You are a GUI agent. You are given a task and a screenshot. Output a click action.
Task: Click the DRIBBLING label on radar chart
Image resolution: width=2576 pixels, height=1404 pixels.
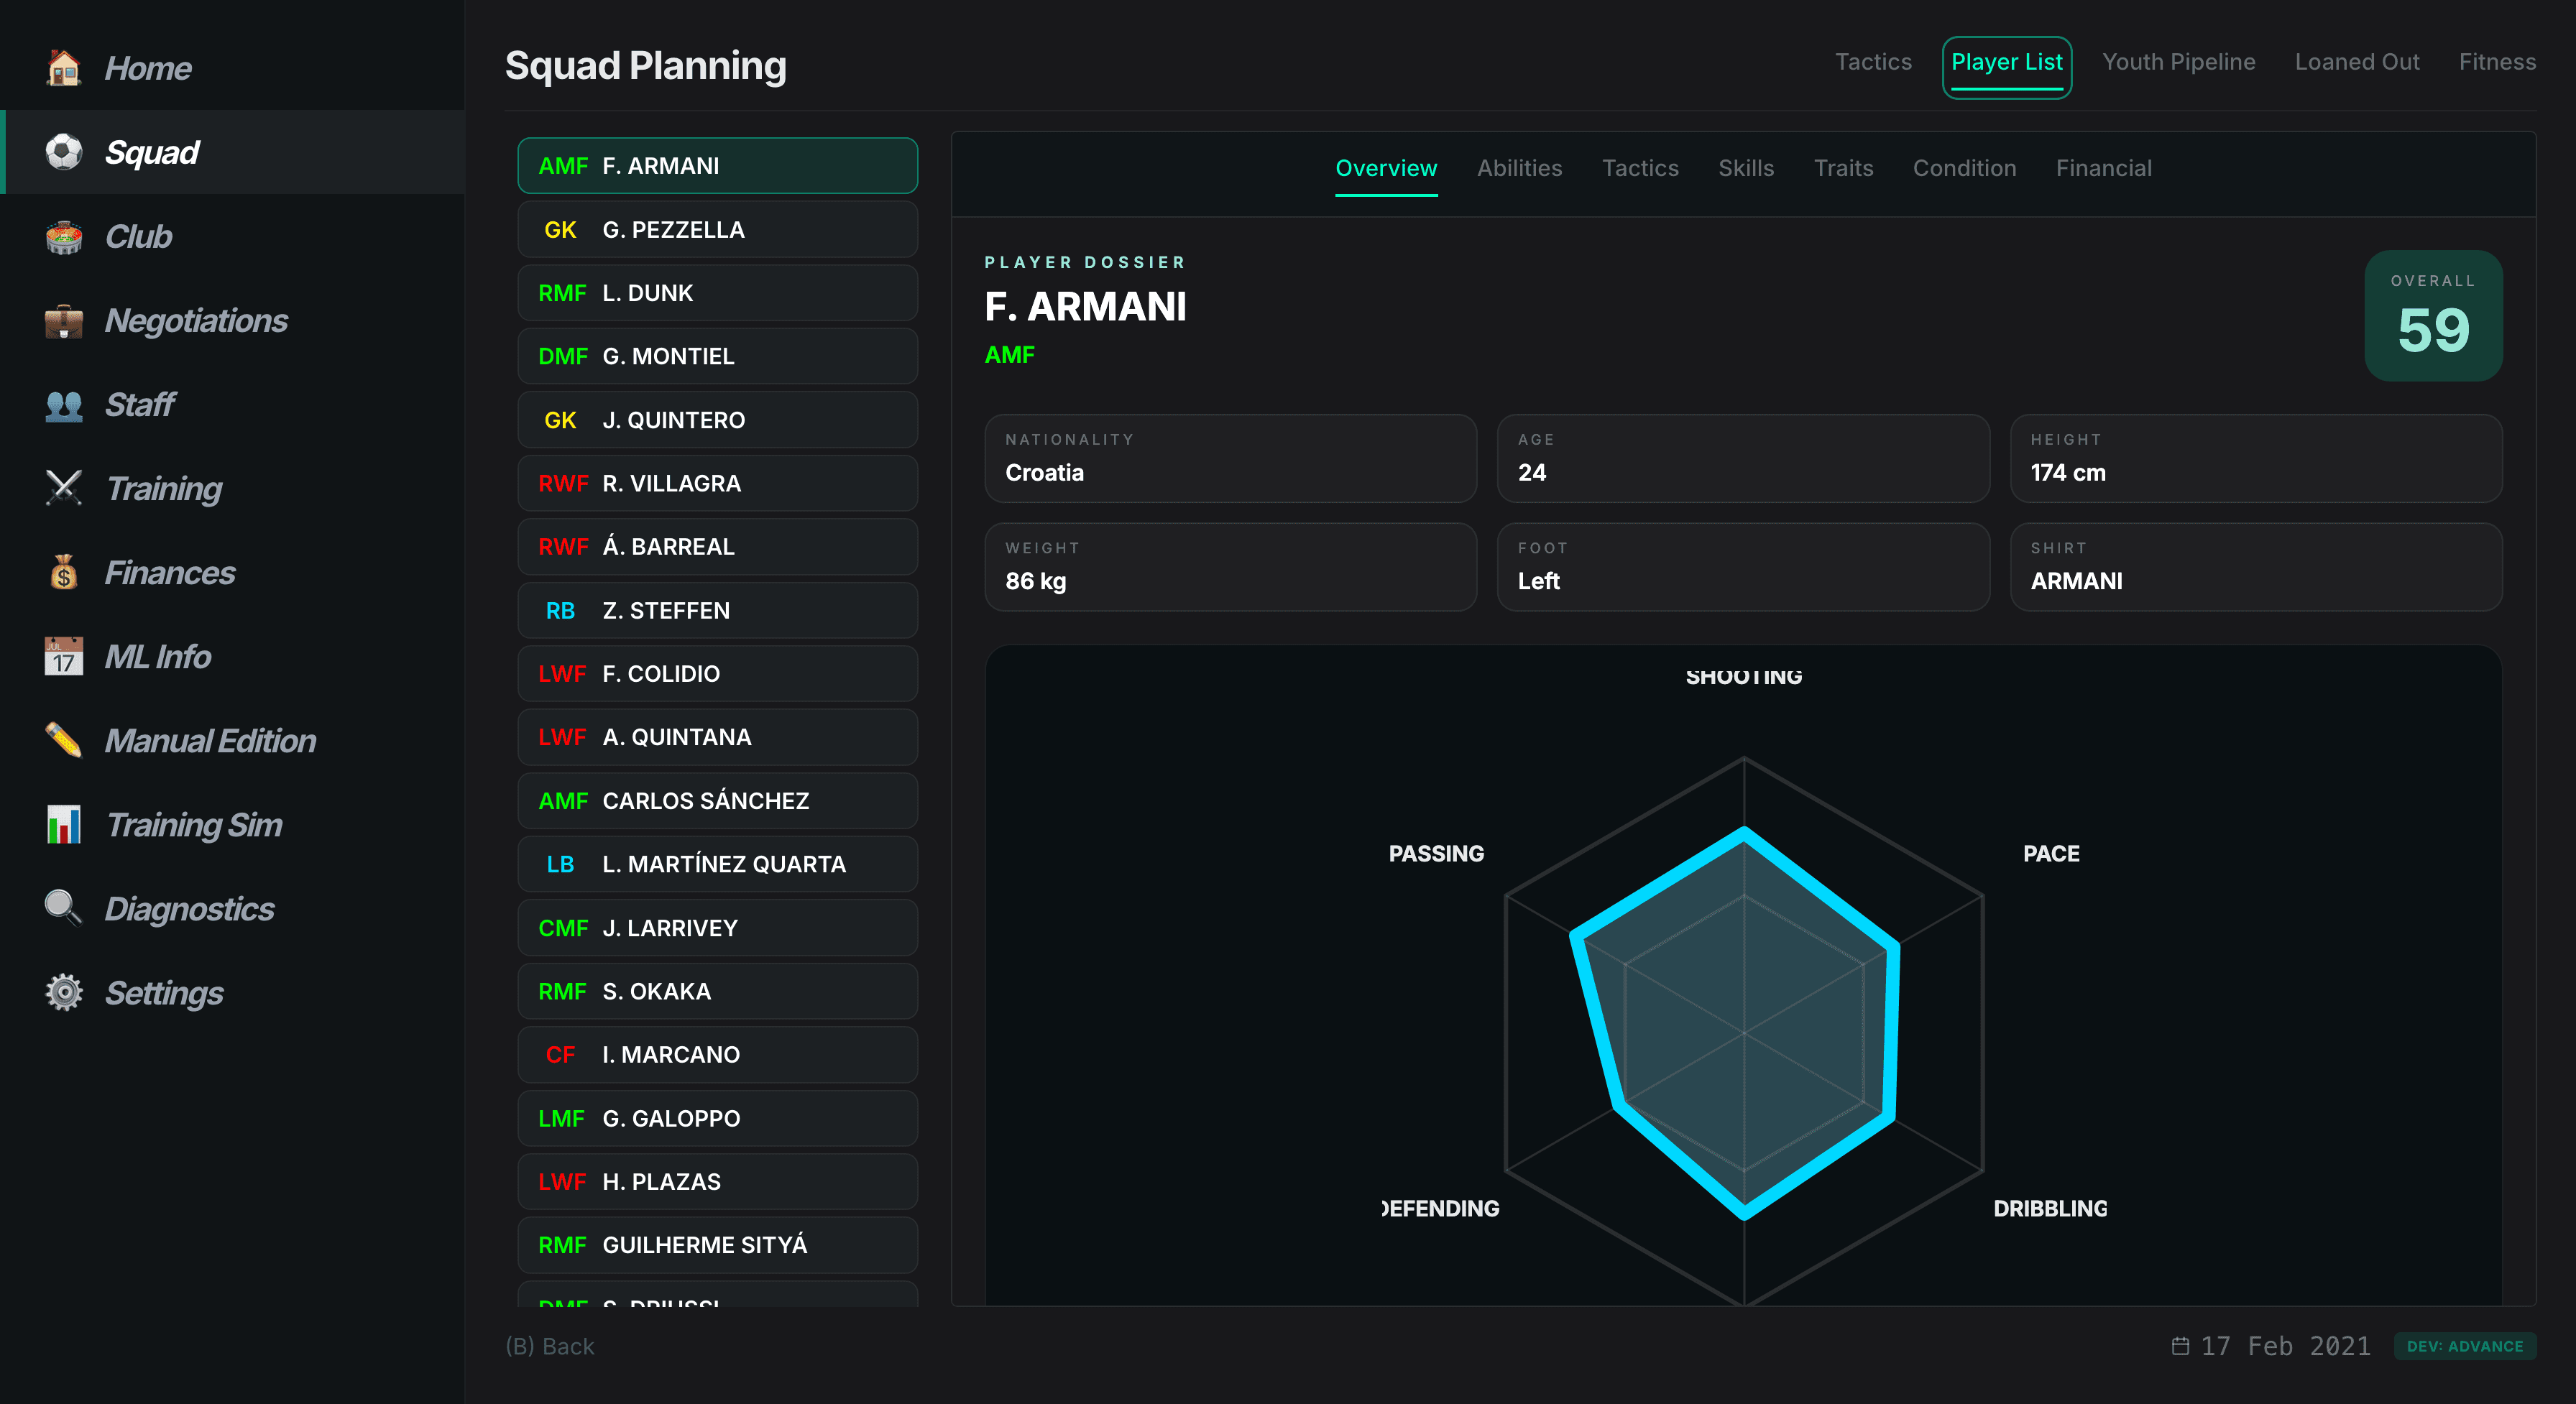2050,1208
